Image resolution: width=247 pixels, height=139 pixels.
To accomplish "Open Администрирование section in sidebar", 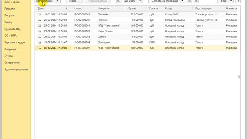I will click(x=16, y=69).
